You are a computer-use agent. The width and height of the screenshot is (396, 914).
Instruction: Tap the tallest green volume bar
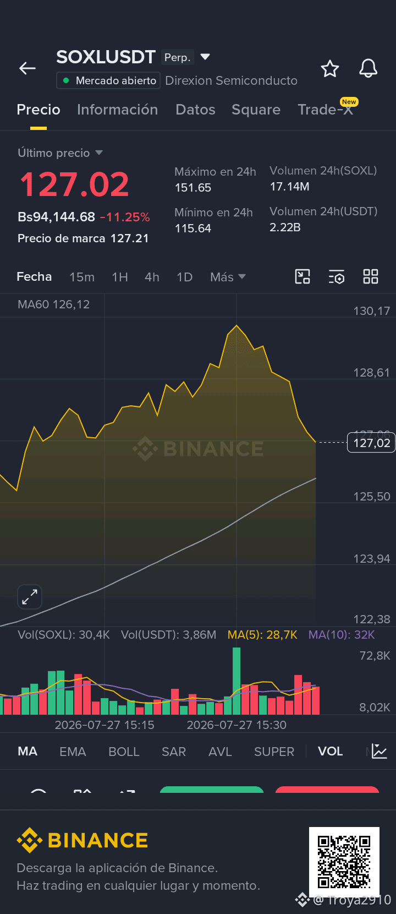[x=237, y=681]
